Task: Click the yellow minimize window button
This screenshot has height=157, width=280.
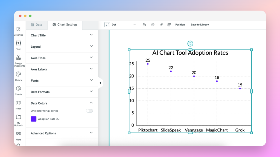Action: click(x=25, y=16)
